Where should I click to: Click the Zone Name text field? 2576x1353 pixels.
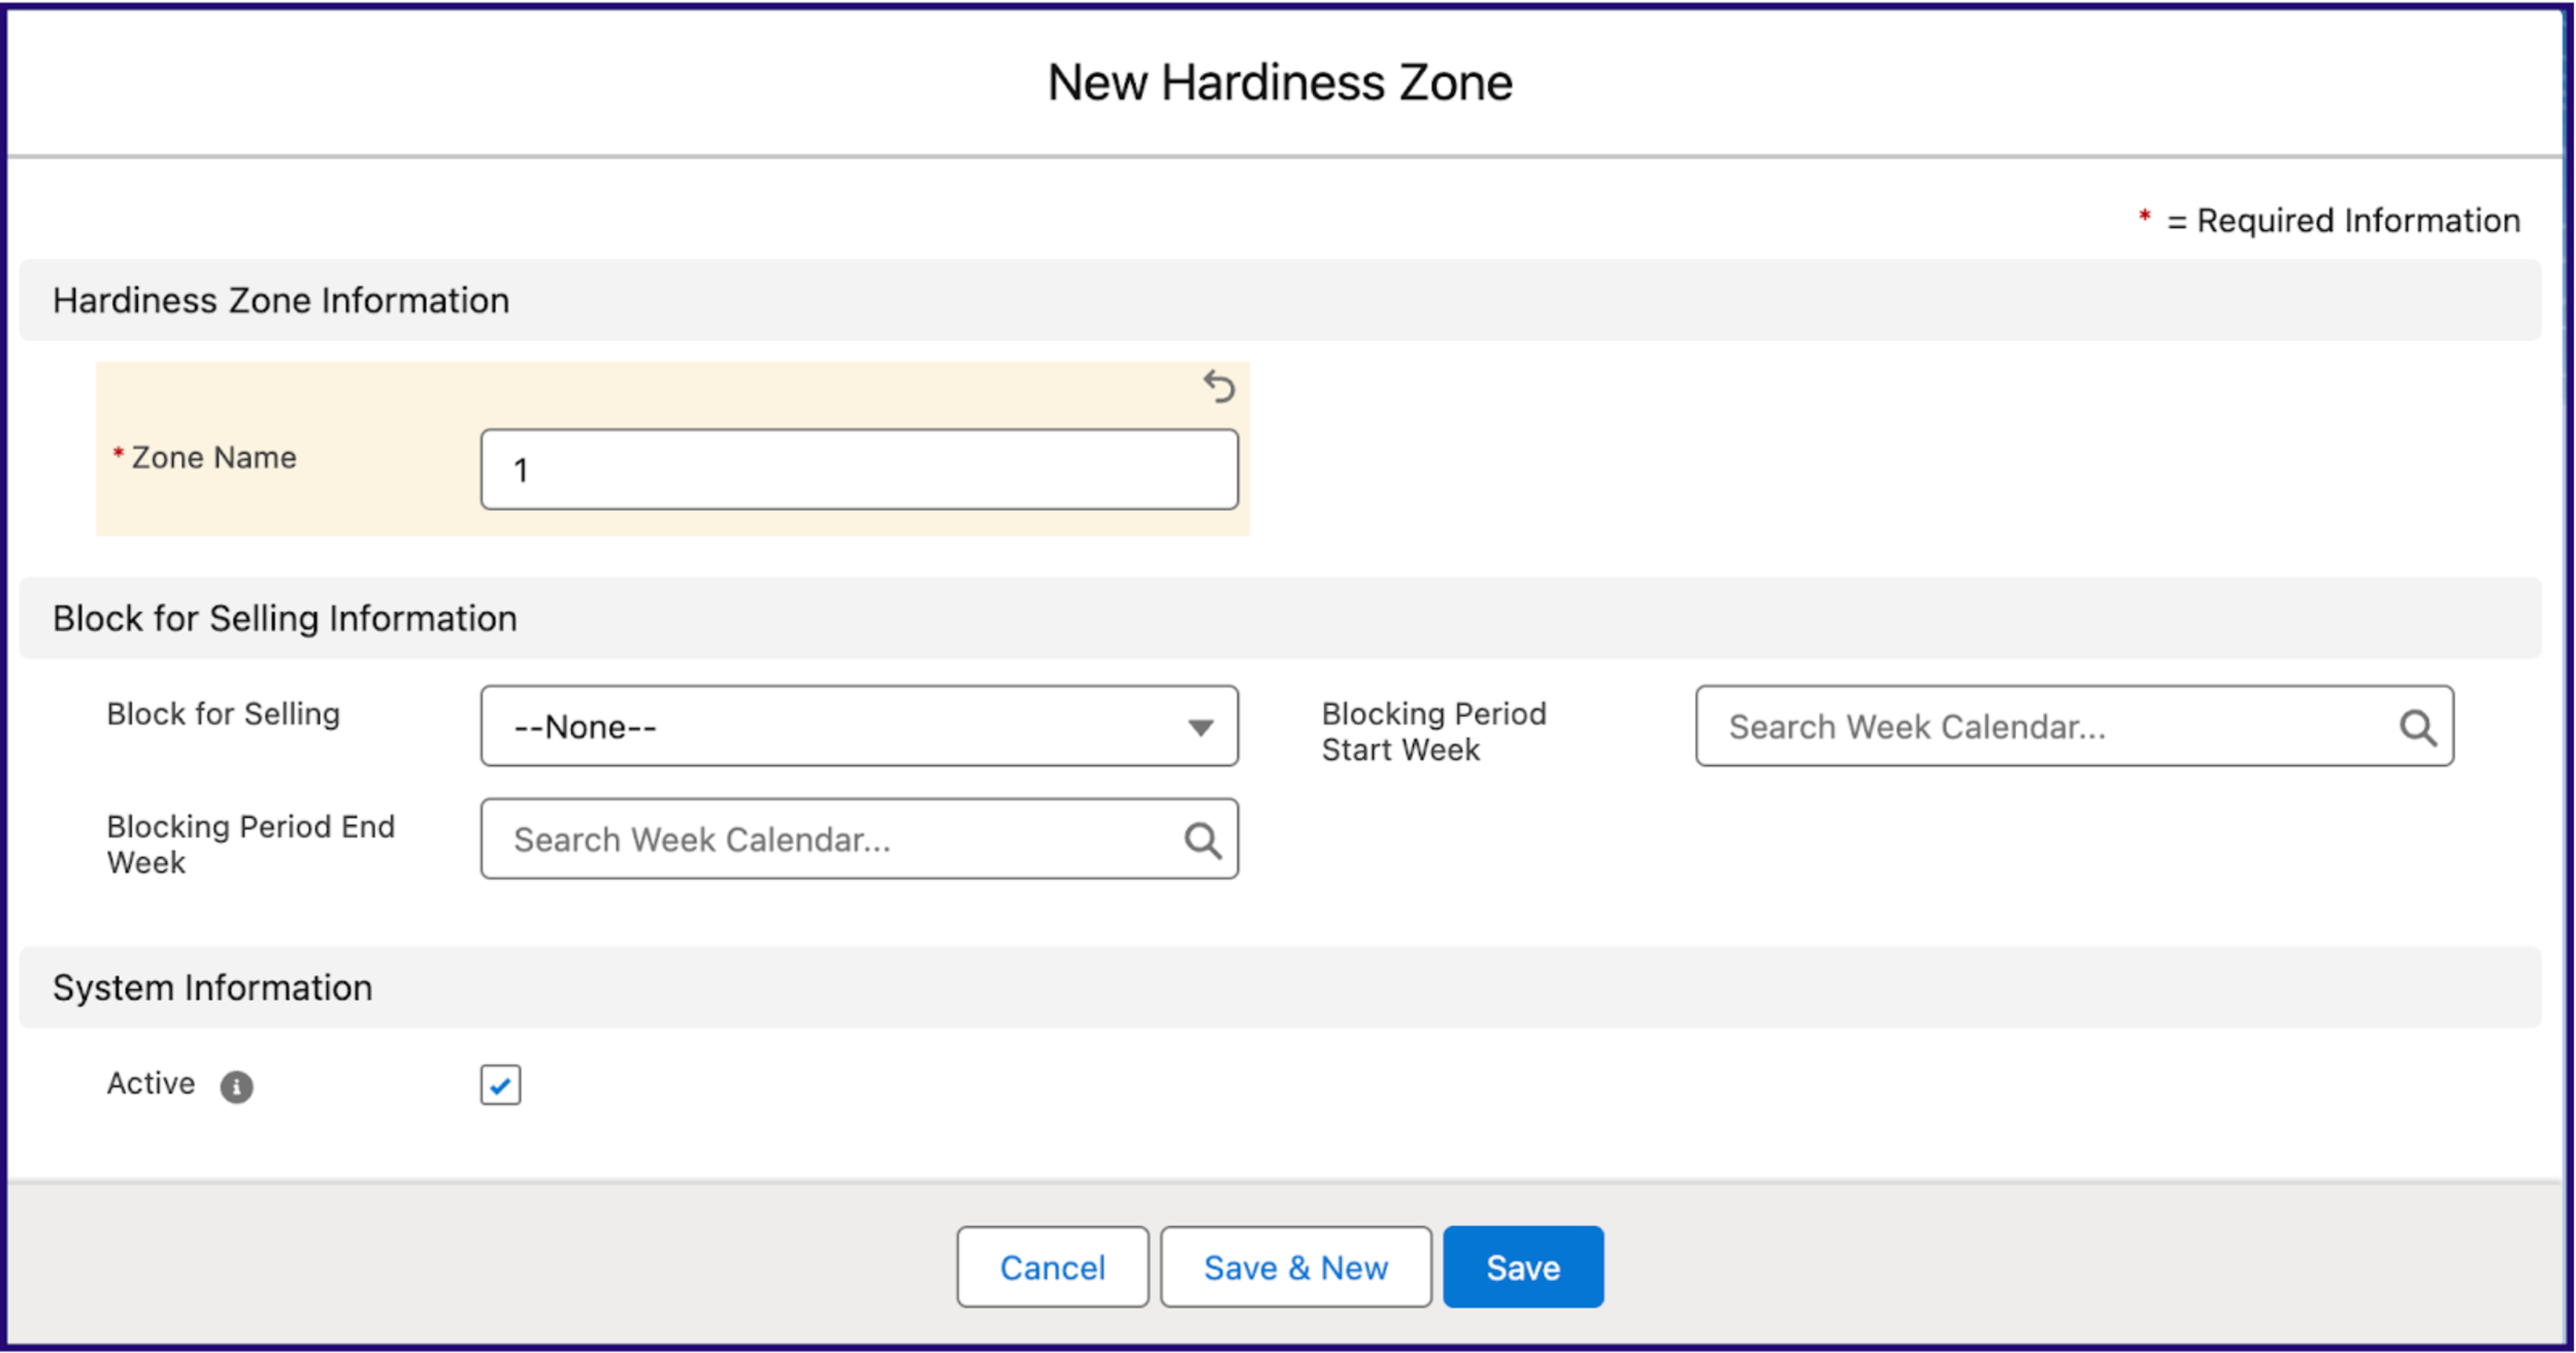tap(859, 470)
